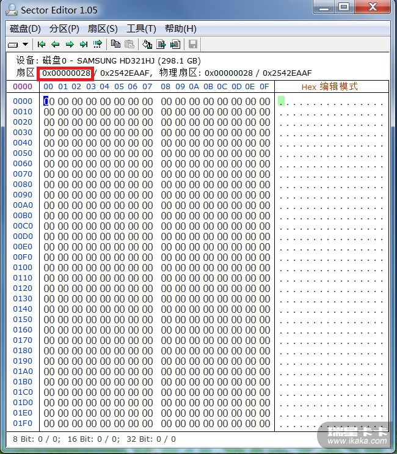Screen dimensions: 397x454
Task: Minimize the Sector Editor window
Action: pos(324,7)
